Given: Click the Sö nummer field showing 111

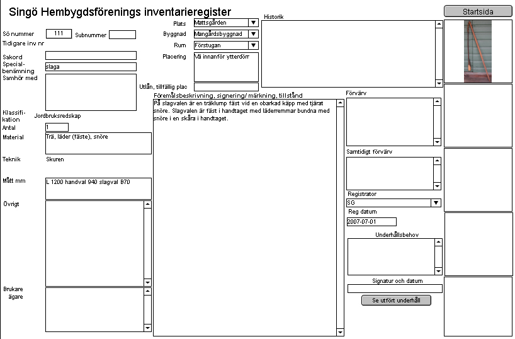Looking at the screenshot, I should (x=59, y=33).
